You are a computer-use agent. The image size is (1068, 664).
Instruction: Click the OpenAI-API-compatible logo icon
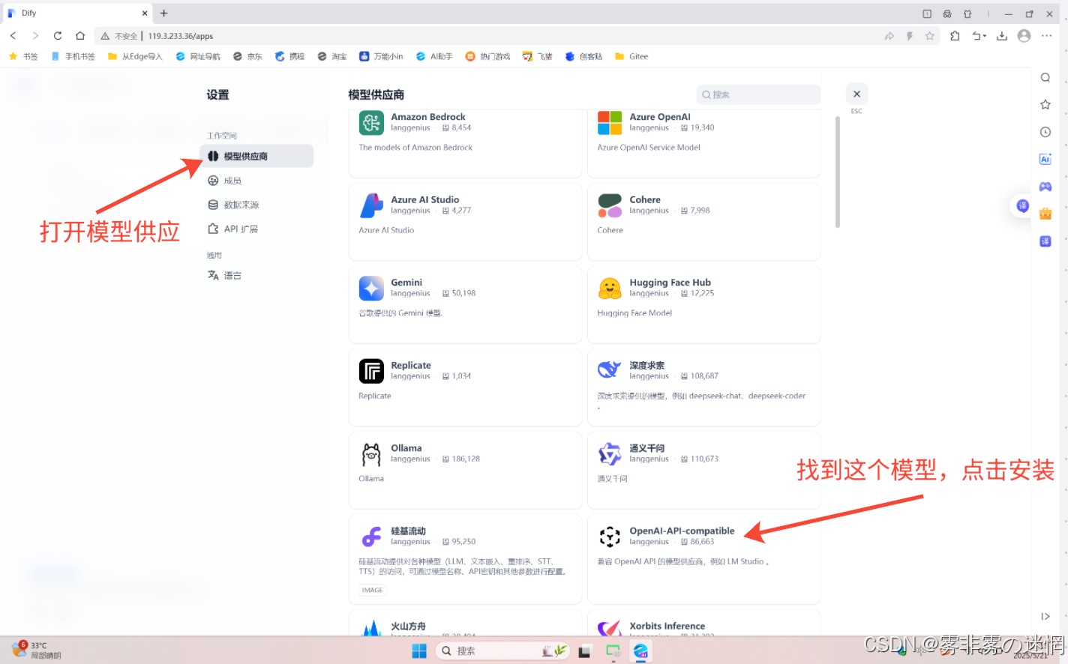pos(610,537)
